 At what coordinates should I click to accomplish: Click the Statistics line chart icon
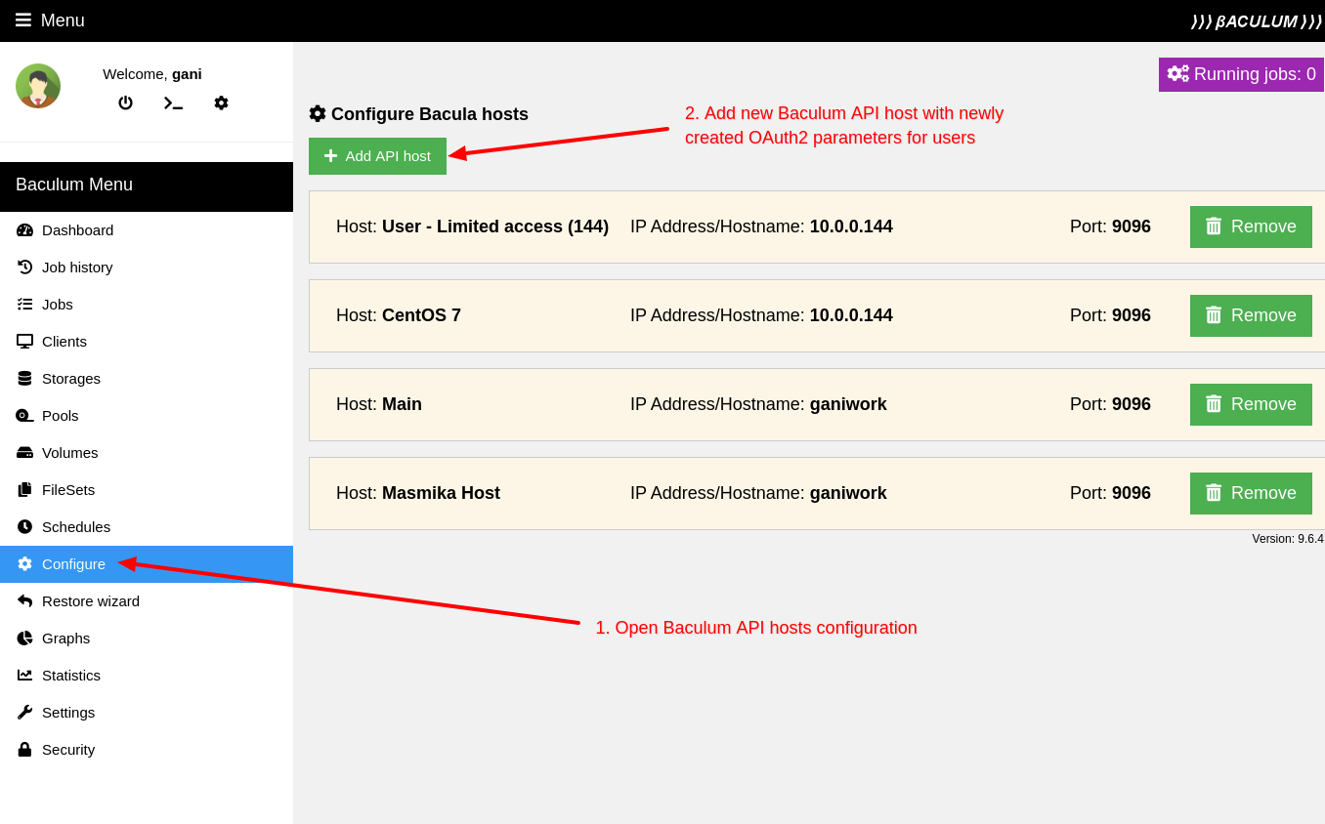click(24, 676)
